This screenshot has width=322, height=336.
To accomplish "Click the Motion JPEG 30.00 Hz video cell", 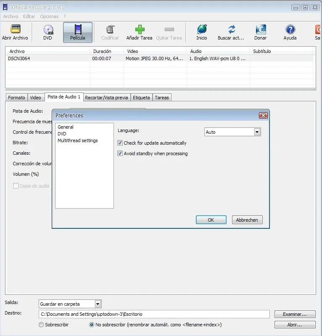I will [x=154, y=58].
